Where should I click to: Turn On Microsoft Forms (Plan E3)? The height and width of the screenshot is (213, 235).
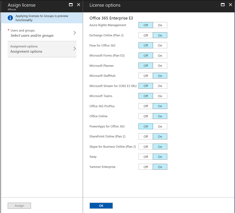point(160,56)
